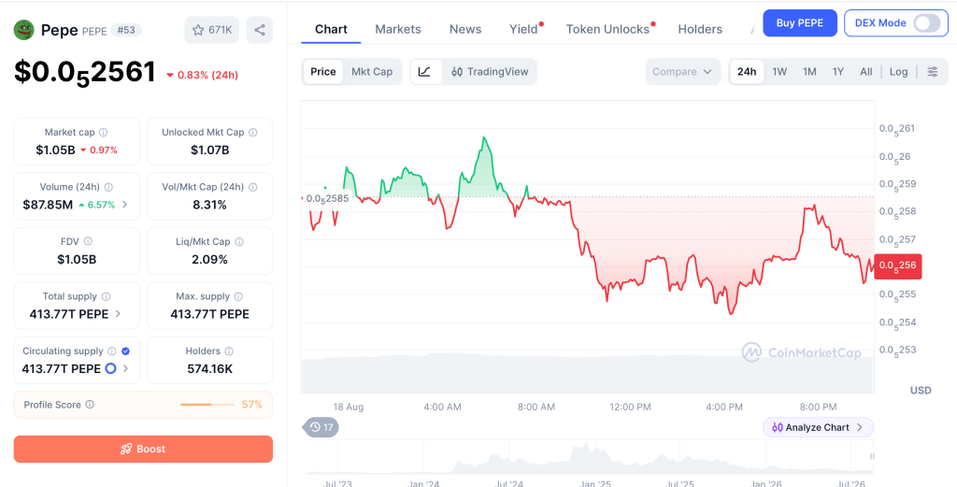Click the verified circulating supply badge
Image resolution: width=957 pixels, height=487 pixels.
point(126,351)
